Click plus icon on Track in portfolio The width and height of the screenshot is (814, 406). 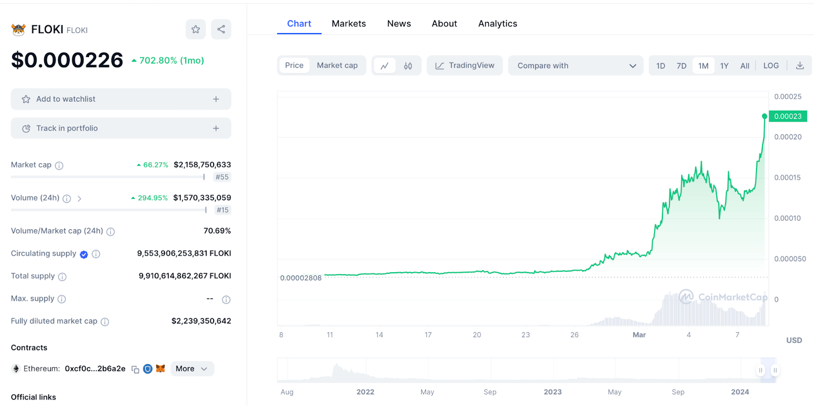(216, 128)
